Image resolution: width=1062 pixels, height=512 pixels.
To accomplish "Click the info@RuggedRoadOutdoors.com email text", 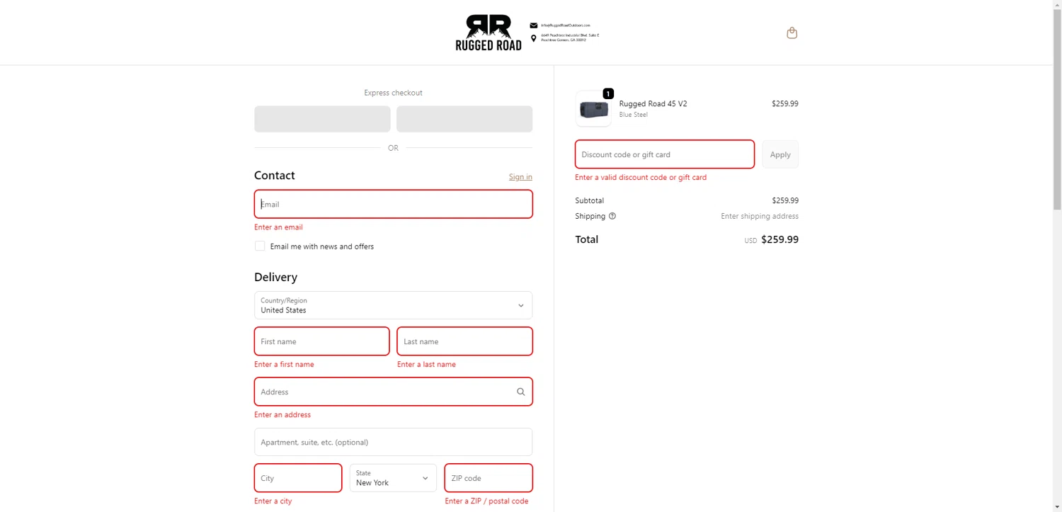I will [x=566, y=25].
